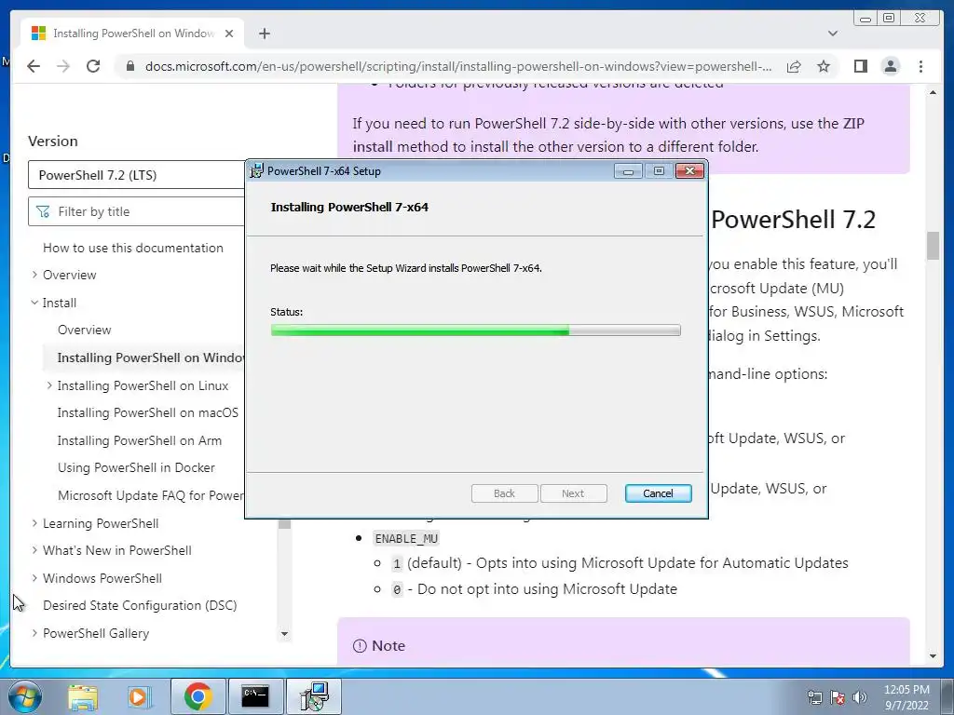Open Installing PowerShell on Arm

tap(140, 440)
